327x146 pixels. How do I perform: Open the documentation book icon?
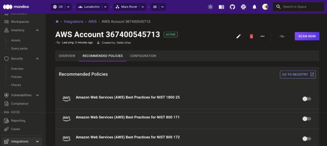(x=221, y=7)
